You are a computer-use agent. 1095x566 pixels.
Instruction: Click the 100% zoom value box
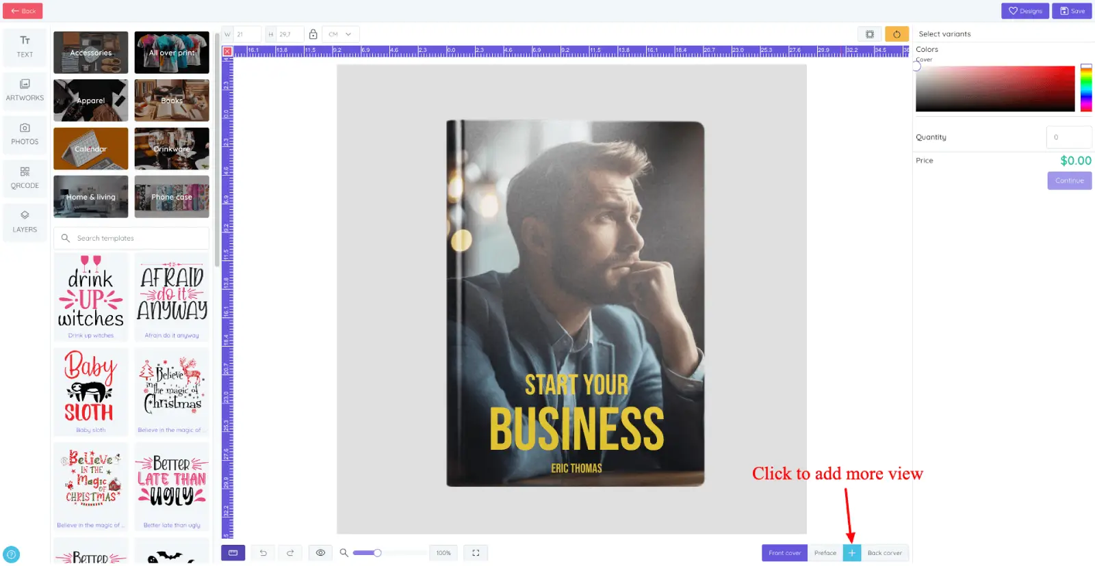pyautogui.click(x=443, y=553)
